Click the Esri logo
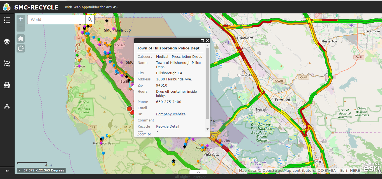The width and height of the screenshot is (382, 179). coord(371,168)
